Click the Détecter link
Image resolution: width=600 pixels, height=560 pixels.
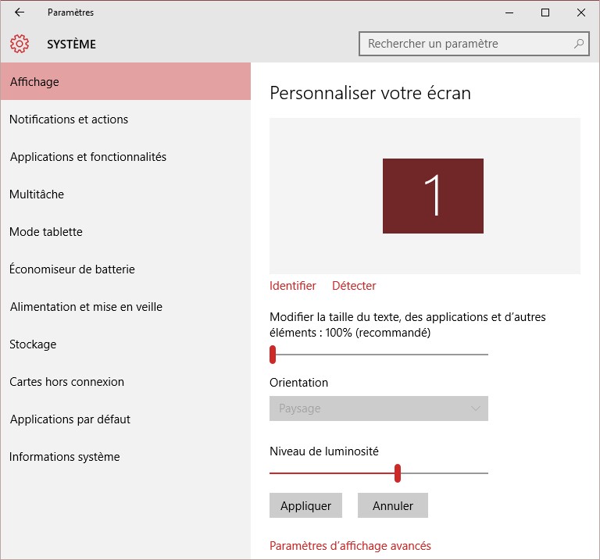pos(354,286)
